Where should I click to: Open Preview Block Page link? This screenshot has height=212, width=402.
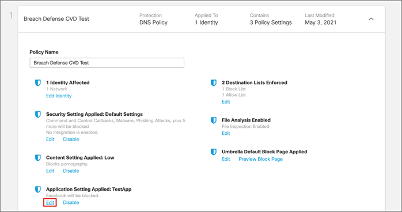260,159
